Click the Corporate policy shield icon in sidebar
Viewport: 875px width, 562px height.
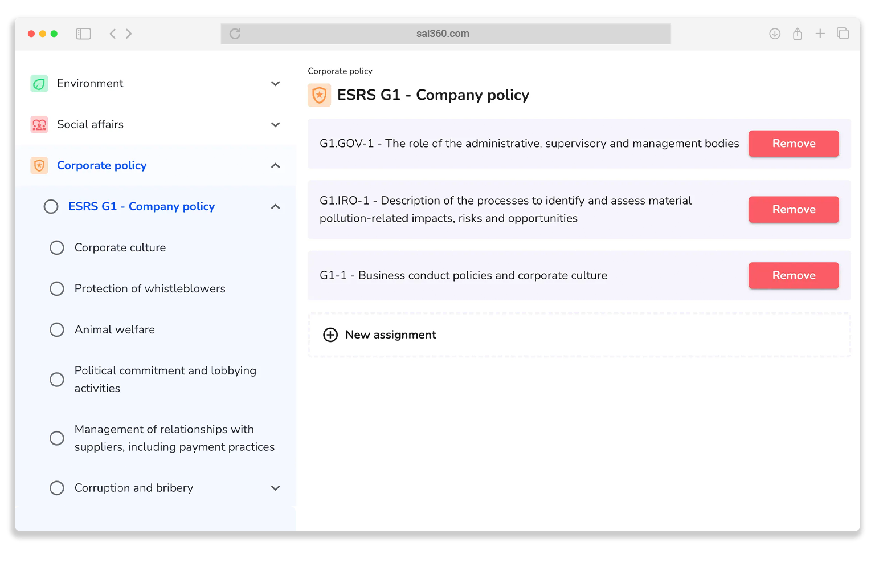click(39, 166)
